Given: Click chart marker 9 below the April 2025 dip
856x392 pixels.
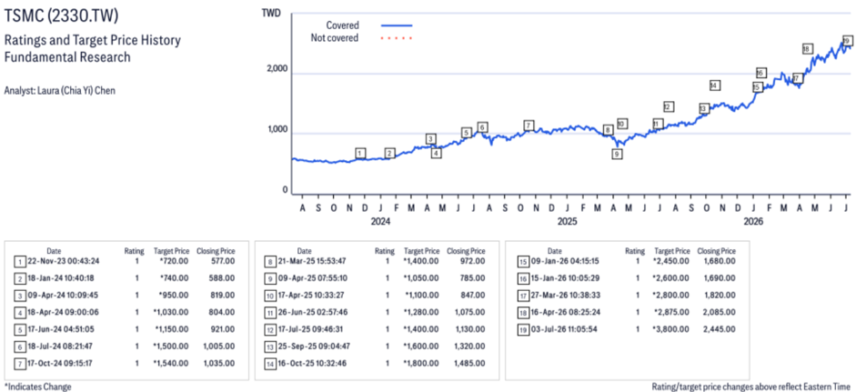Looking at the screenshot, I should click(617, 154).
